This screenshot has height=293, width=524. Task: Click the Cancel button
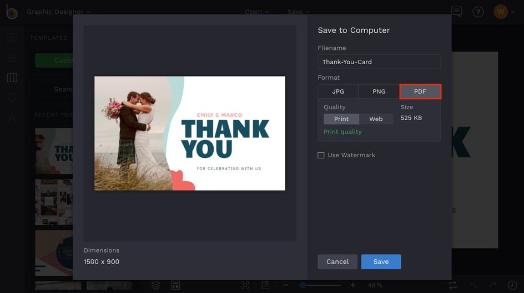click(x=337, y=261)
